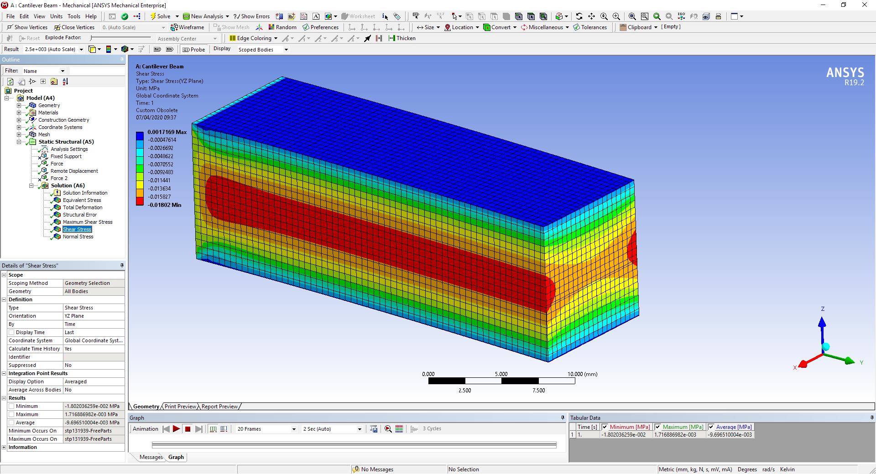Open the Scoped Bodies display dropdown
876x474 pixels.
point(286,50)
